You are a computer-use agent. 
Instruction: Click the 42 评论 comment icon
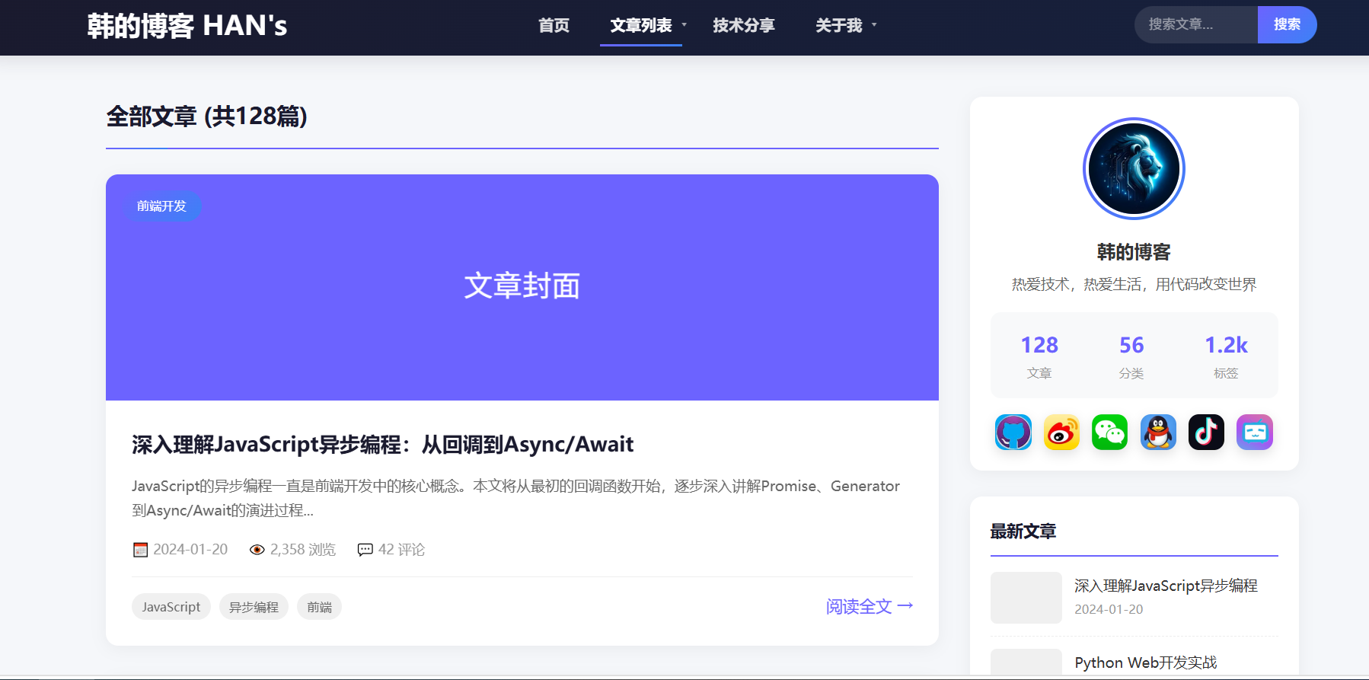pos(365,550)
